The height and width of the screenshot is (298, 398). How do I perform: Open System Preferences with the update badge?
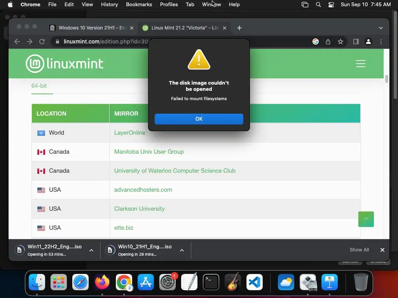click(x=168, y=282)
